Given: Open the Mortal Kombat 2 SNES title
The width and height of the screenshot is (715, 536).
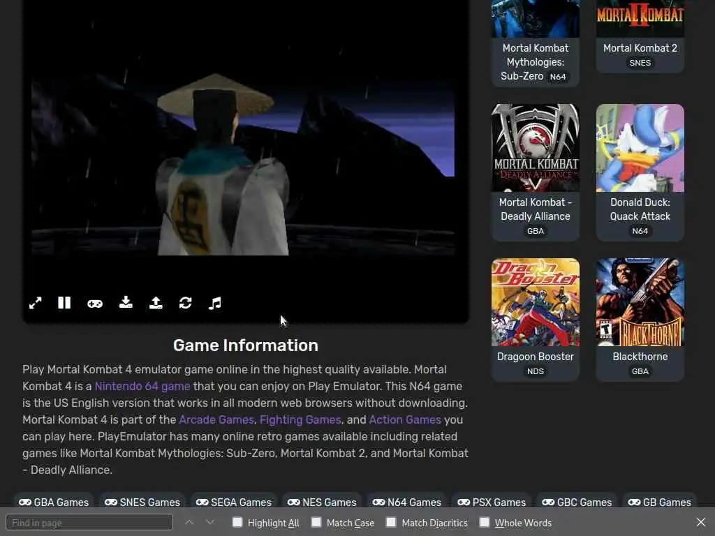Looking at the screenshot, I should coord(640,48).
